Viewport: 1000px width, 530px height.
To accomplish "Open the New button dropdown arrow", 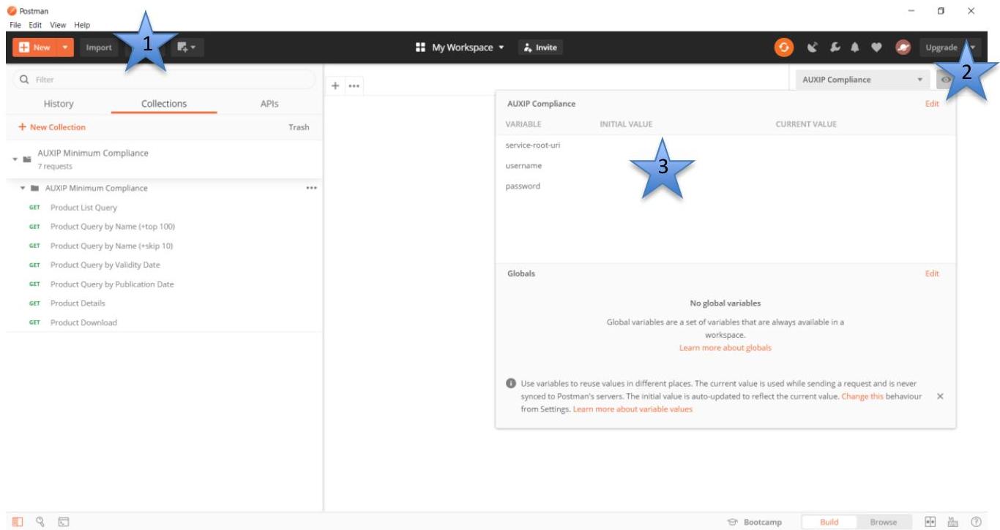I will point(64,48).
